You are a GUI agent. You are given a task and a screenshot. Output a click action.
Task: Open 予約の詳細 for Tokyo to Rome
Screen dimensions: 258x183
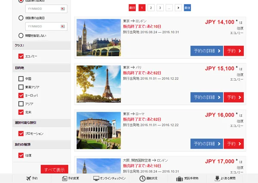point(207,144)
